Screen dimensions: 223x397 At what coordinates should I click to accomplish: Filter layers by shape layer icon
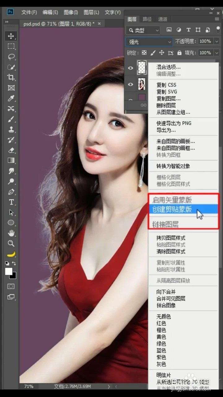(x=198, y=30)
